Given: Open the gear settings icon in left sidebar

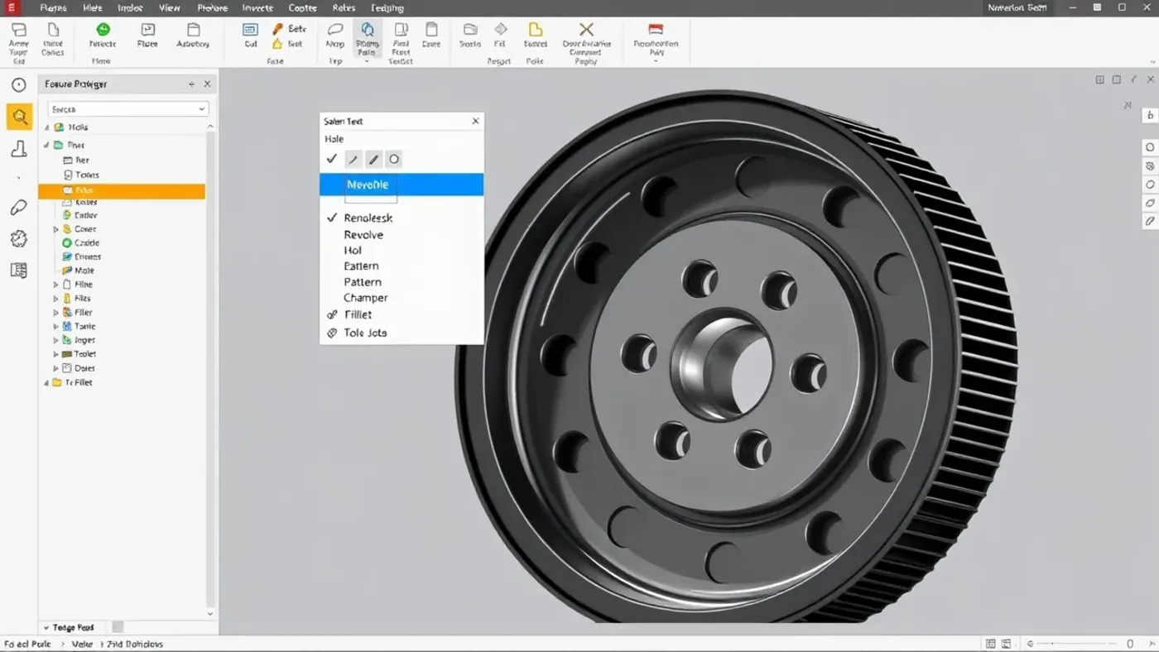Looking at the screenshot, I should [18, 239].
